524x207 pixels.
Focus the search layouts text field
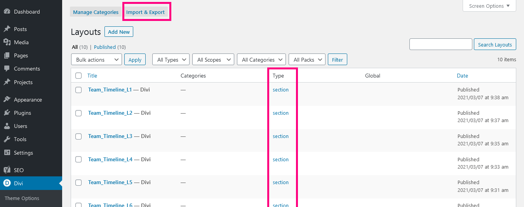441,44
